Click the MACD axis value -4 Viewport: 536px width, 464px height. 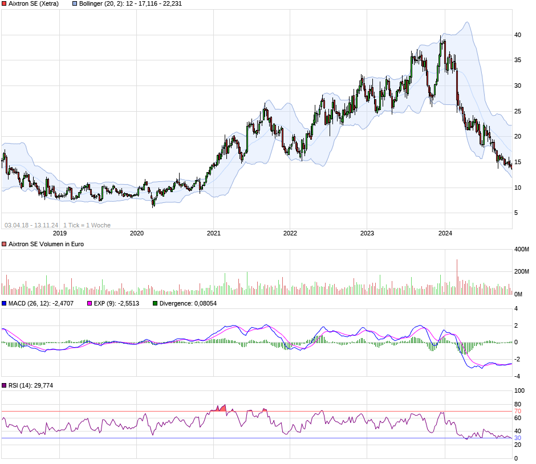click(x=517, y=377)
